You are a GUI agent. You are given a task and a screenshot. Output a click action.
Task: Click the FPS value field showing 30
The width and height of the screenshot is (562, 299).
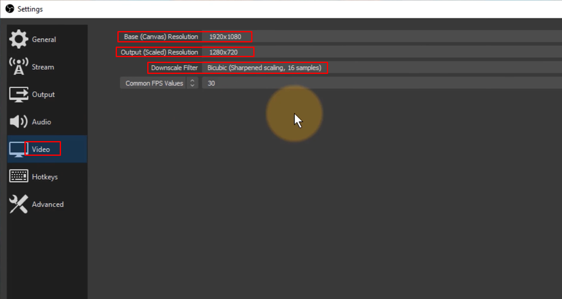[x=211, y=83]
